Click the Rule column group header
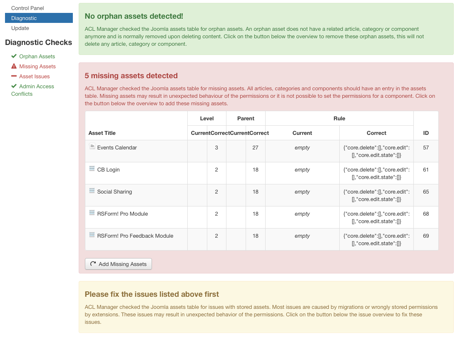Image resolution: width=460 pixels, height=338 pixels. (x=339, y=118)
